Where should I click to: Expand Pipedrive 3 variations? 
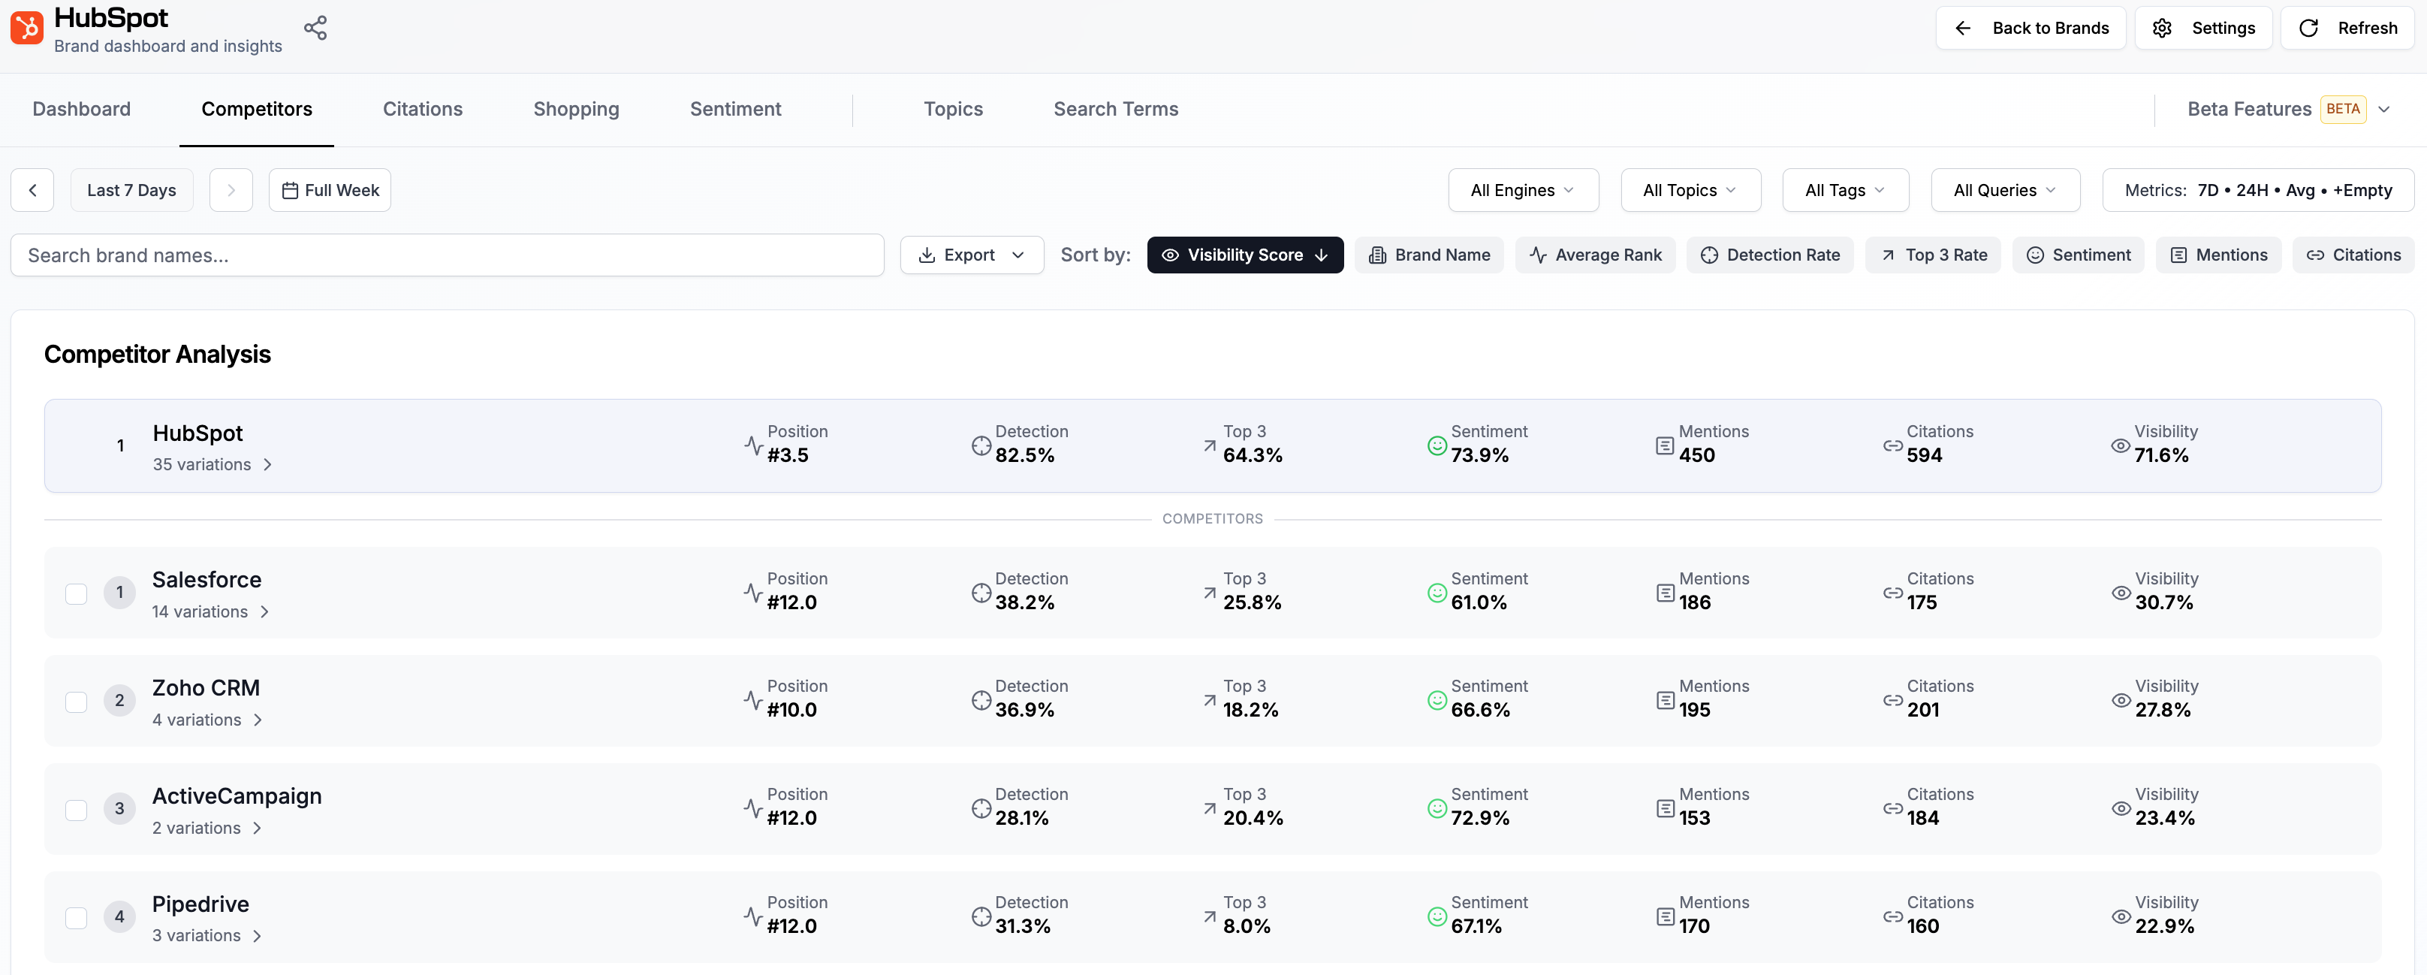coord(207,935)
